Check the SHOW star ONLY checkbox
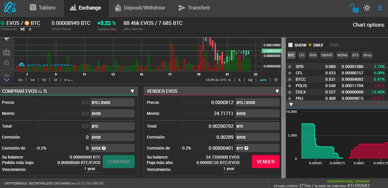The height and width of the screenshot is (188, 388). tap(290, 45)
